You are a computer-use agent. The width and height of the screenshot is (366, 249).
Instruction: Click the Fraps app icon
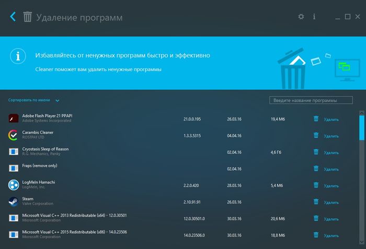click(14, 168)
